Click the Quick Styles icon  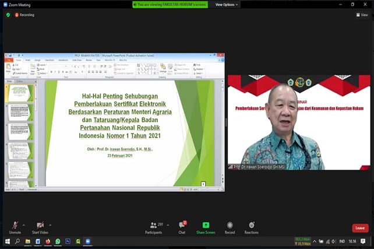pos(170,69)
